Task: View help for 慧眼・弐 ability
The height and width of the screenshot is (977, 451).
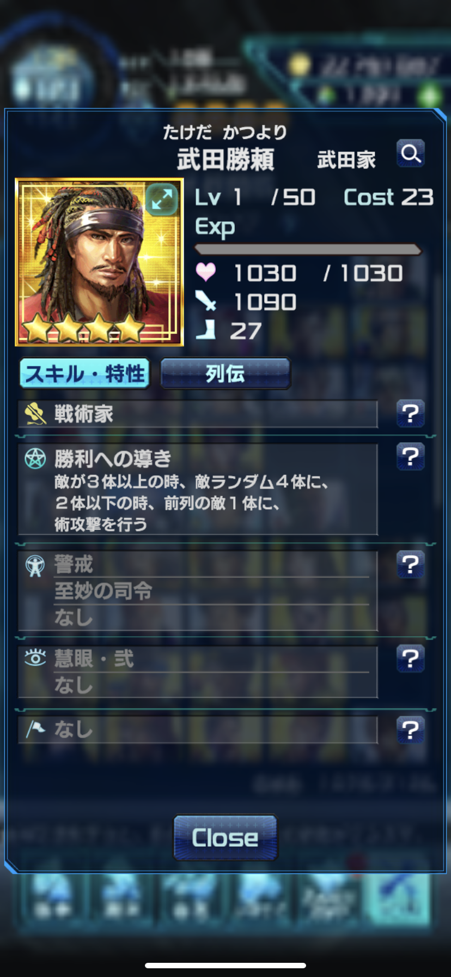Action: [x=411, y=659]
